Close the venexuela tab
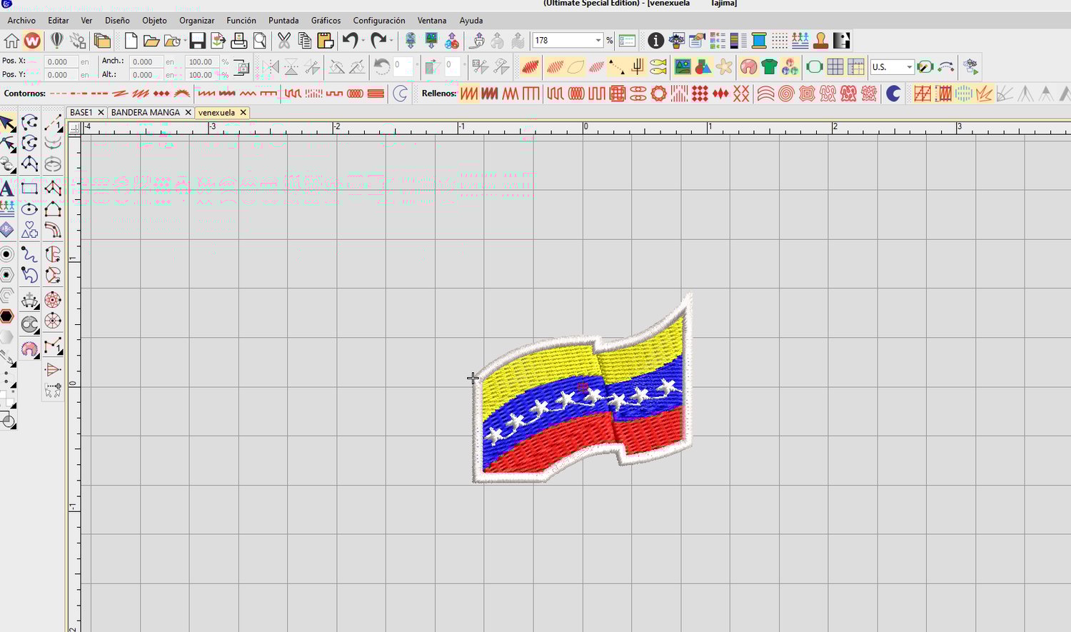The width and height of the screenshot is (1071, 632). [243, 113]
